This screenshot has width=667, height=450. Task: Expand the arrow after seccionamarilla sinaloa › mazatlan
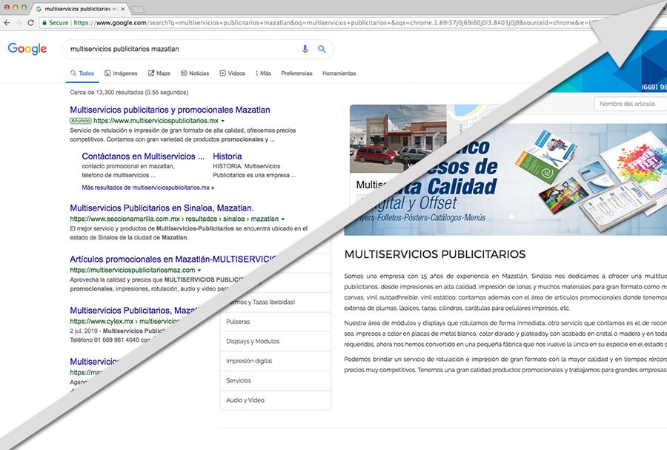click(x=283, y=219)
